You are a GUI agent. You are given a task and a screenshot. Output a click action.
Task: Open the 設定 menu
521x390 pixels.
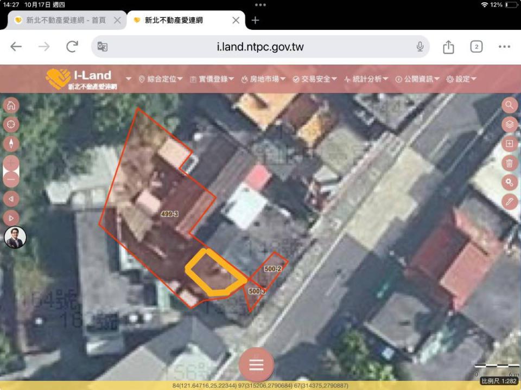coord(462,79)
